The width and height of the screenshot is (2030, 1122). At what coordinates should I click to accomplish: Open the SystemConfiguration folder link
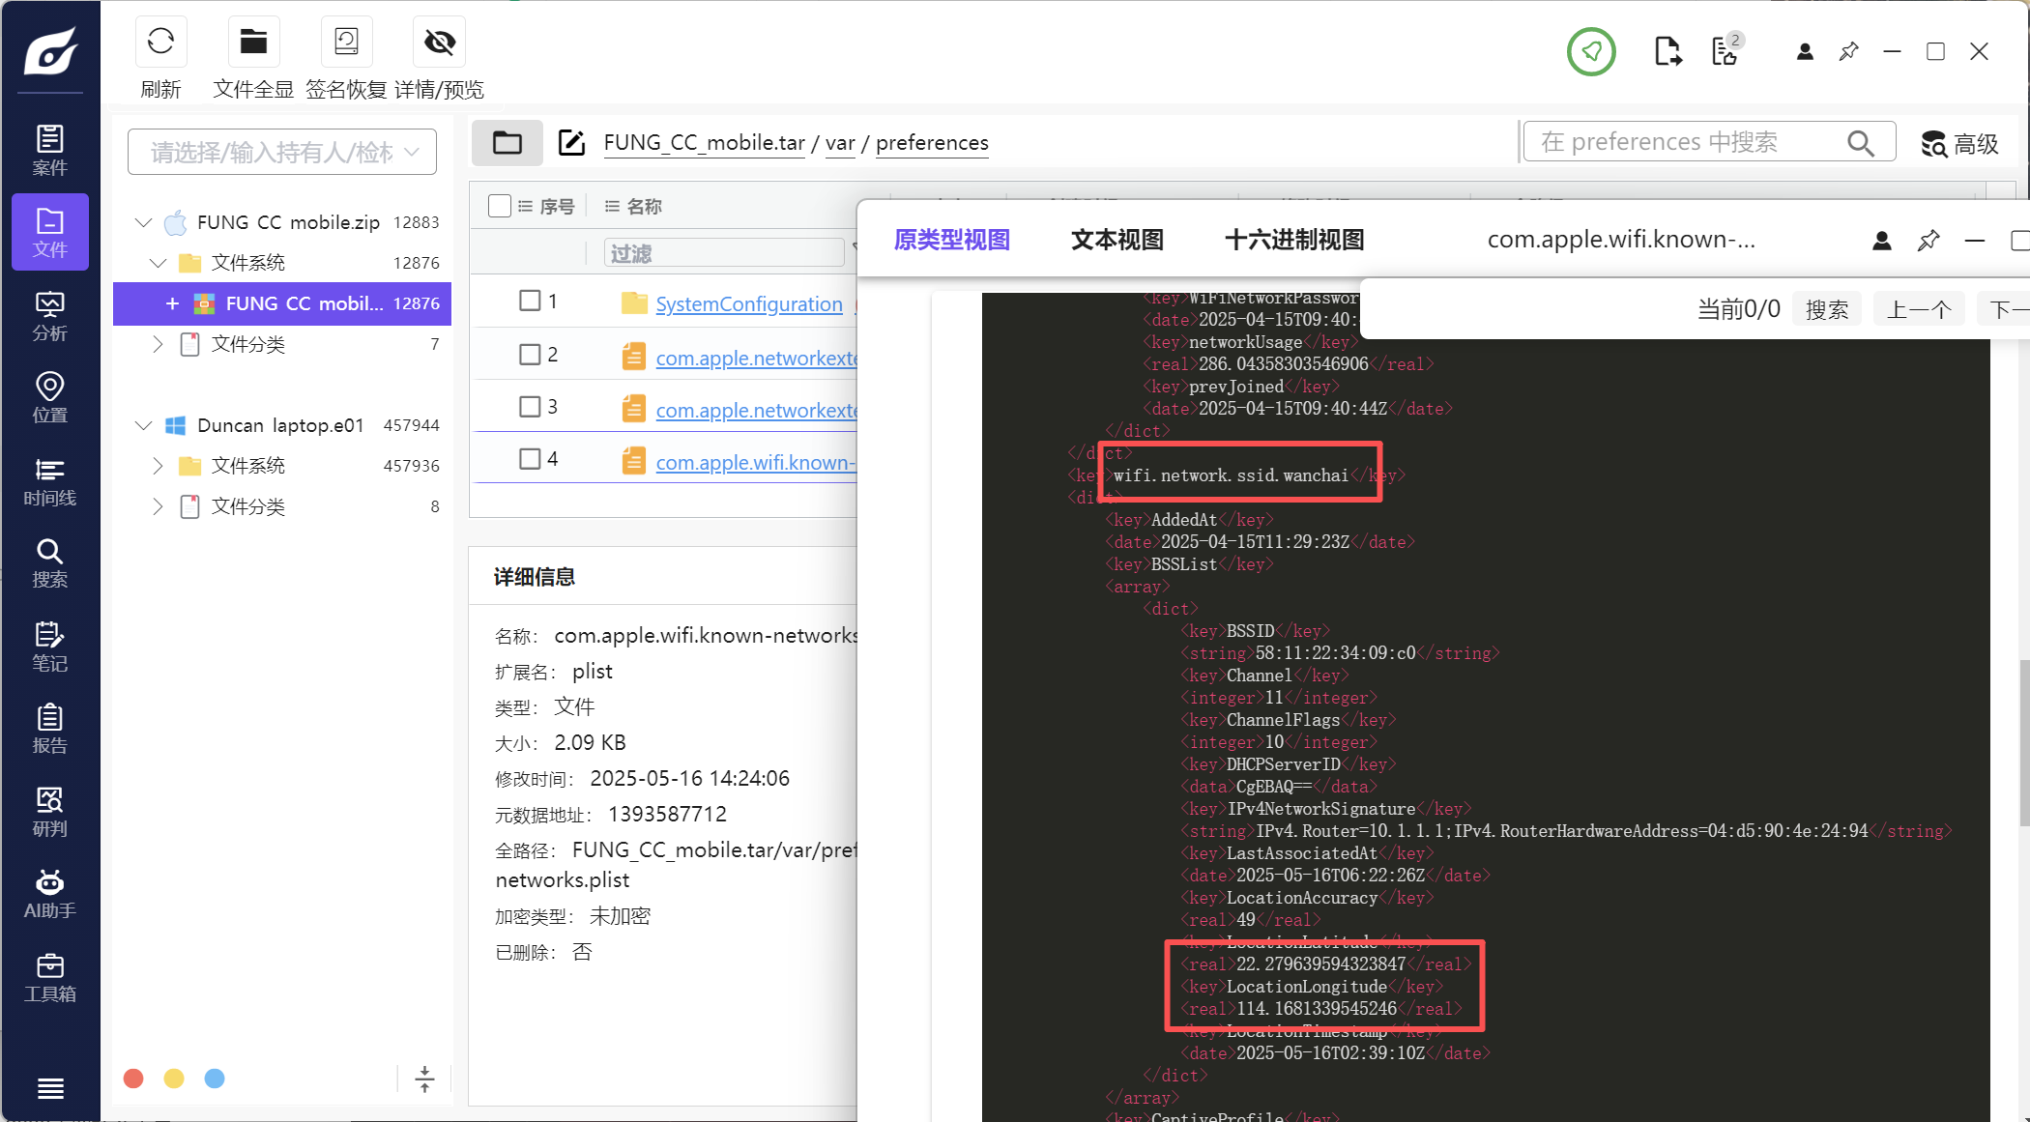pyautogui.click(x=748, y=304)
